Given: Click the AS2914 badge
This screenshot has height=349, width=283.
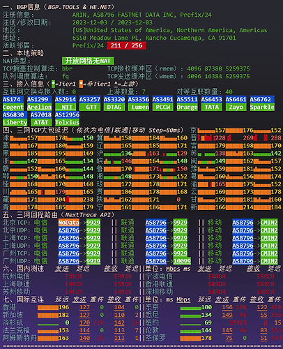Looking at the screenshot, I should (x=66, y=99).
